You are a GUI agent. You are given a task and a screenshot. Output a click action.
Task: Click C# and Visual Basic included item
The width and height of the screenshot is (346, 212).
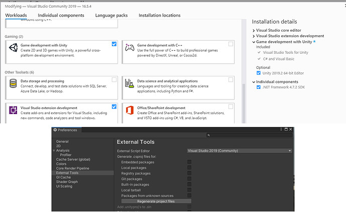pos(279,59)
